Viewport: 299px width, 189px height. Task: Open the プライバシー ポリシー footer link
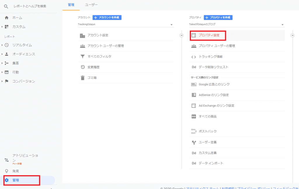pos(253,188)
